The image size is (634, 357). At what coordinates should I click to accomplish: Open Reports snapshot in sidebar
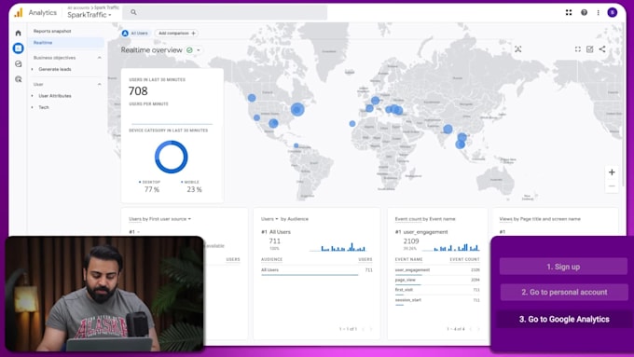[x=52, y=31]
